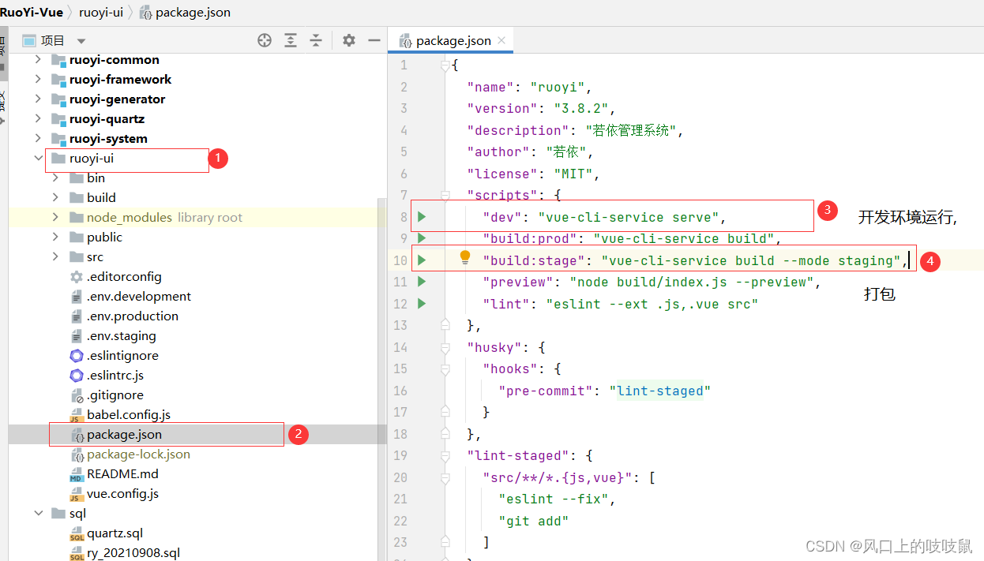Click the quartz.sql file icon

77,533
